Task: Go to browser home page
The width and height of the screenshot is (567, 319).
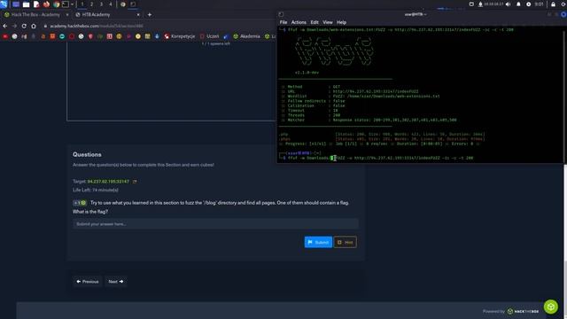Action: [x=34, y=26]
